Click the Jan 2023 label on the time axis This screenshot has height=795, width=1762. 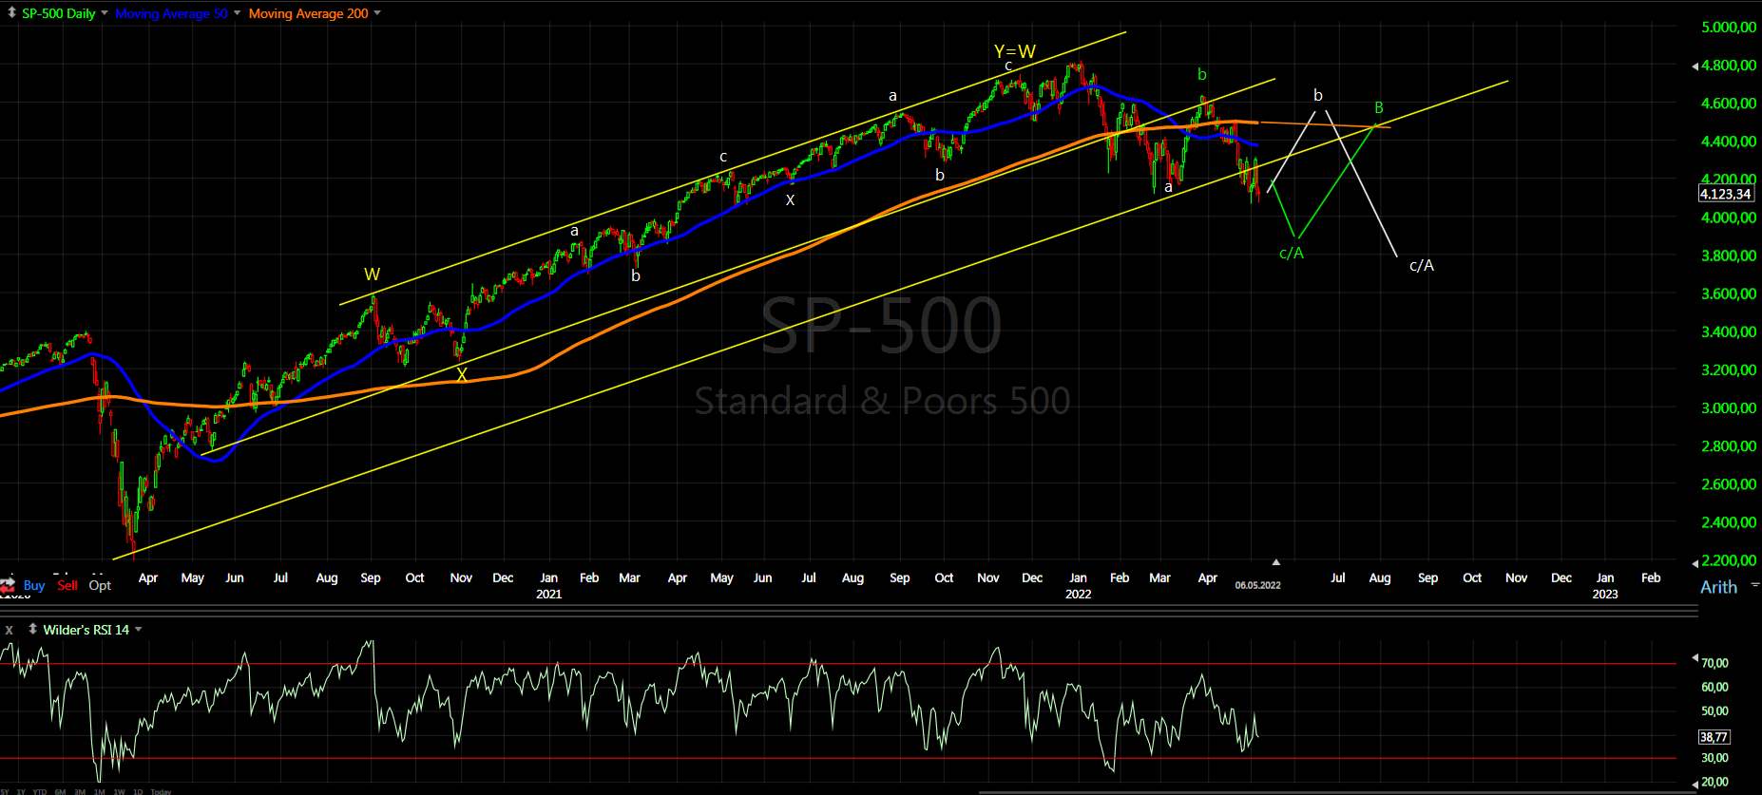1605,586
